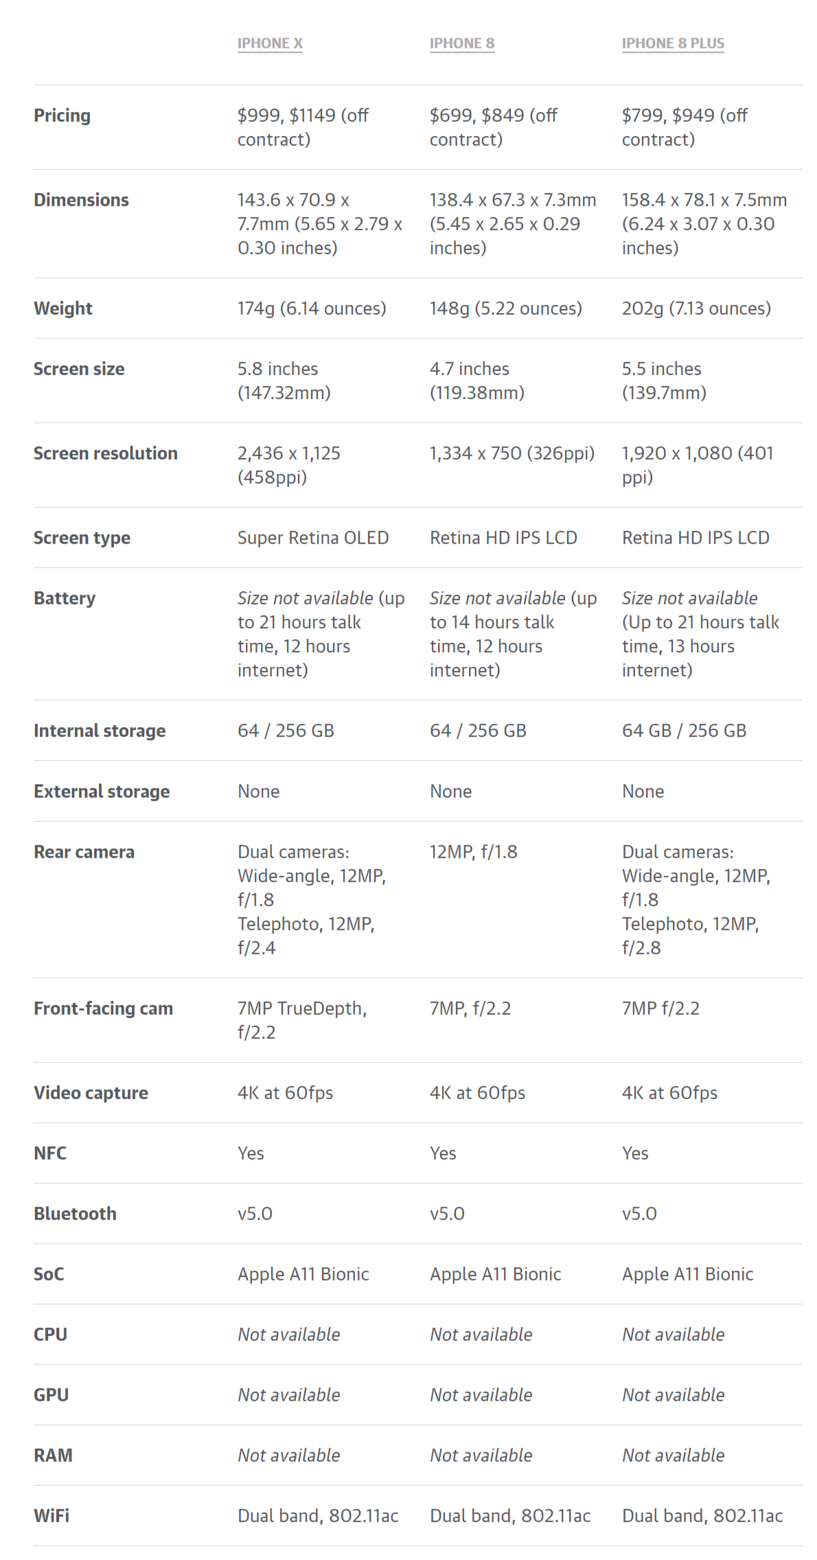Click the 7MP TrueDepth front camera cell
817x1560 pixels.
pos(302,1020)
